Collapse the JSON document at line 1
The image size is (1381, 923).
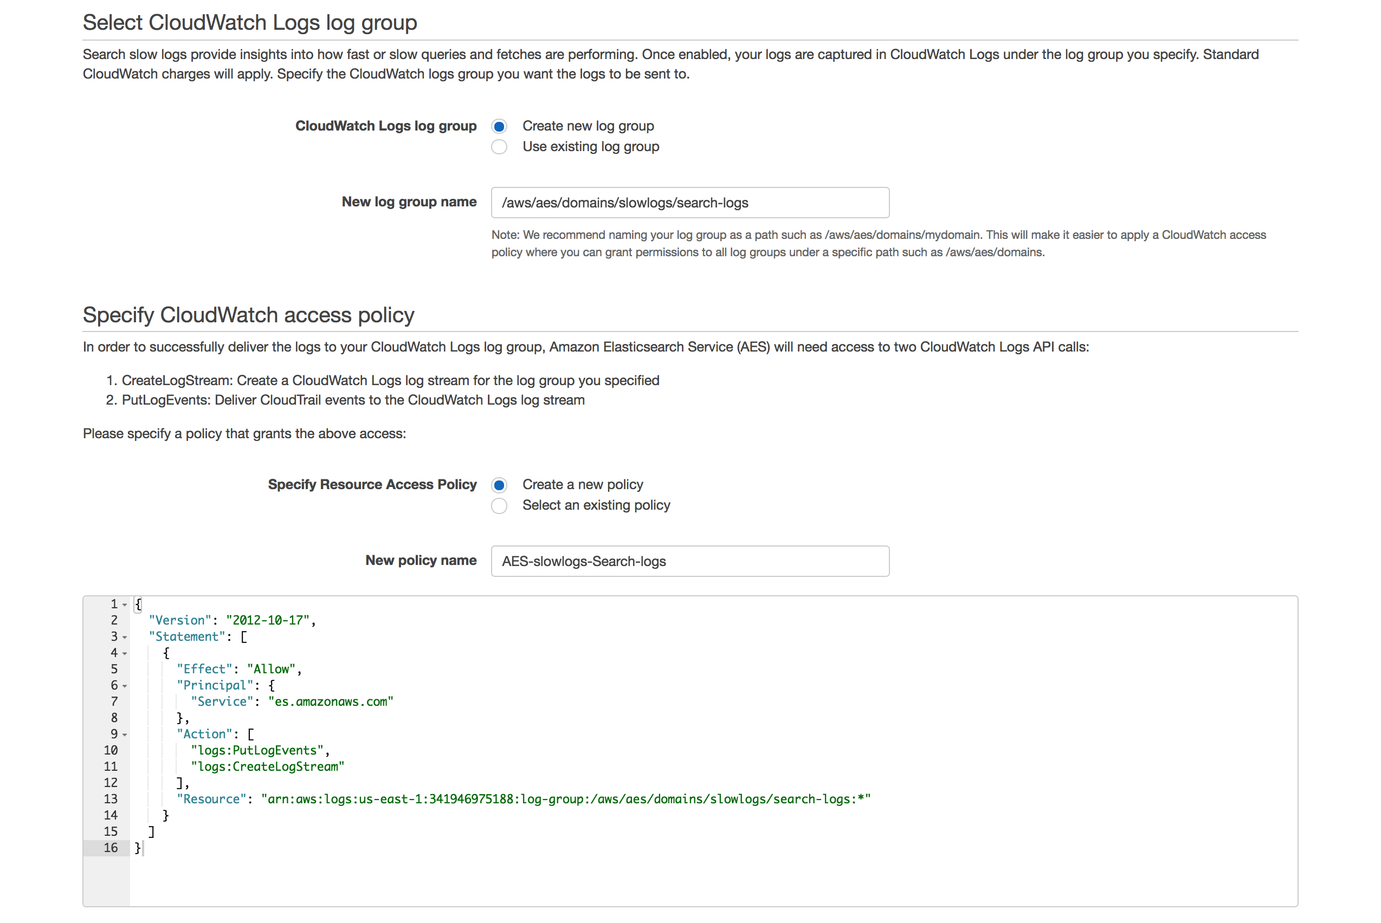(124, 604)
